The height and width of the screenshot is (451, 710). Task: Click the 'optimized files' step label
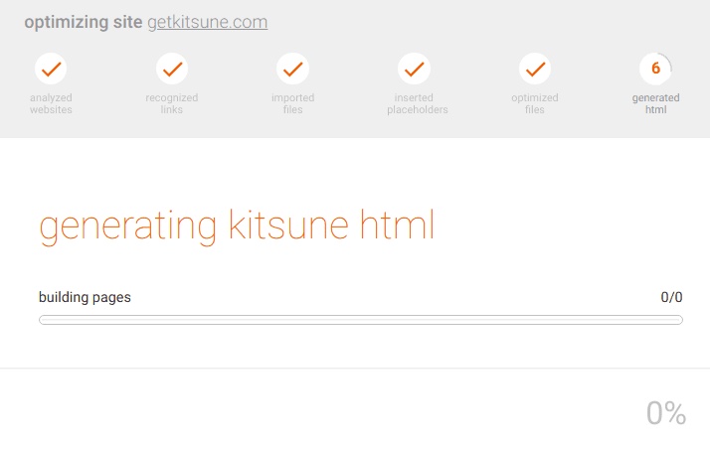click(535, 103)
